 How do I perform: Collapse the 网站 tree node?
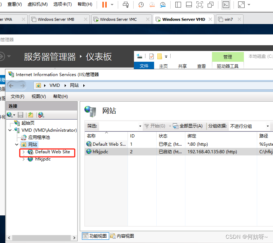tap(17, 145)
